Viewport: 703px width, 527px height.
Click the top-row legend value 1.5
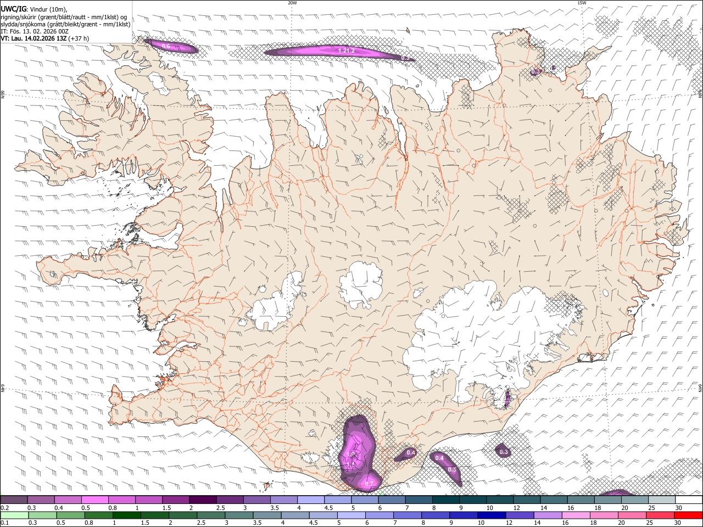[x=166, y=508]
